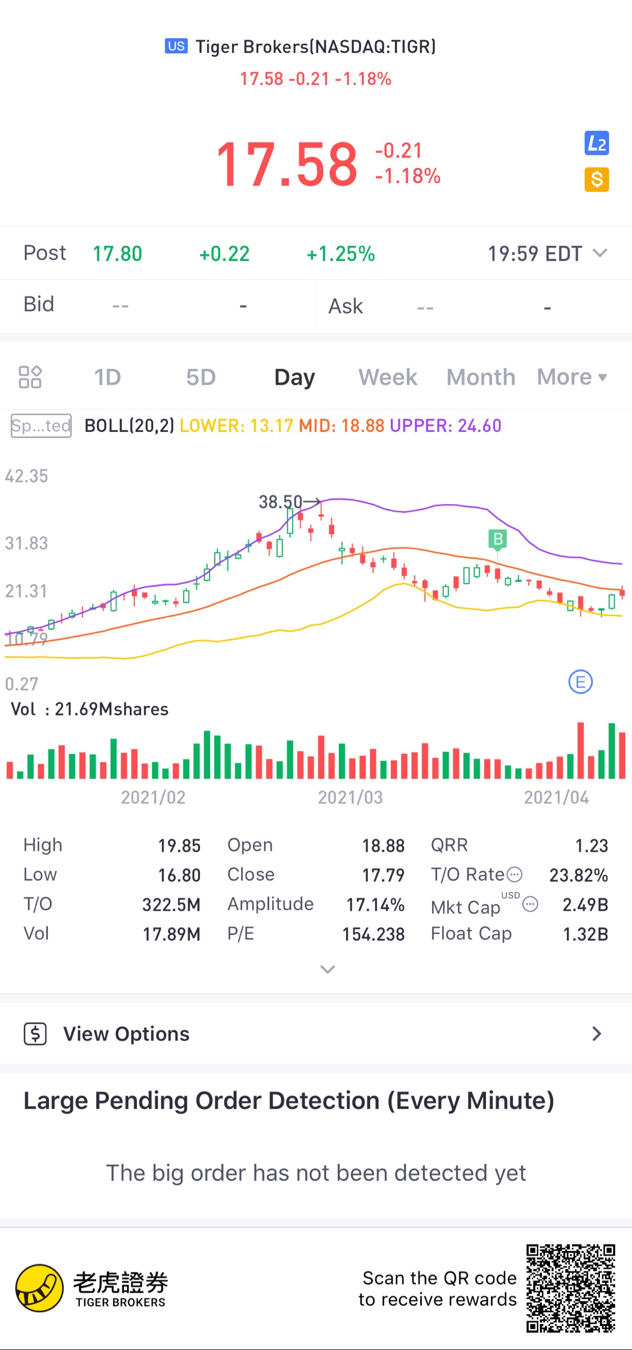Viewport: 632px width, 1350px height.
Task: Tap the P/E value 154.238
Action: click(x=374, y=934)
